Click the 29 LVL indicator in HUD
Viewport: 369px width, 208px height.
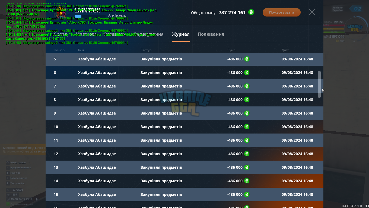coord(339,22)
